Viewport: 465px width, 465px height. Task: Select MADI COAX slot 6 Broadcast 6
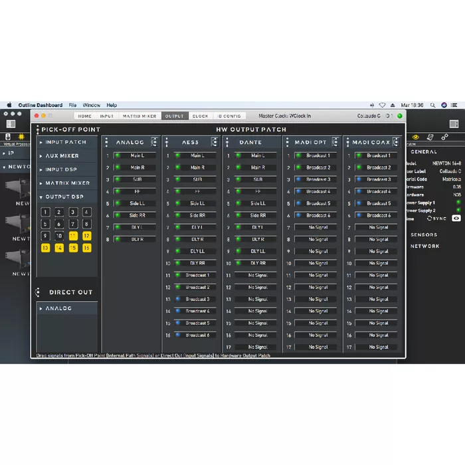point(376,215)
